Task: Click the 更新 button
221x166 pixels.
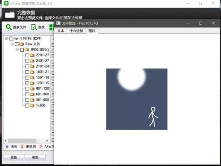Action: click(x=14, y=157)
